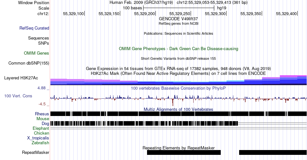The image size is (307, 160).
Task: Click the chr12: ruler label
Action: (x=43, y=13)
